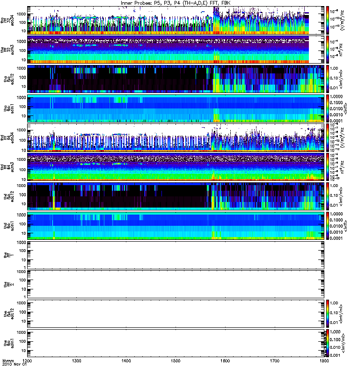Click the 1800 time tick label
The width and height of the screenshot is (351, 374).
click(x=324, y=360)
